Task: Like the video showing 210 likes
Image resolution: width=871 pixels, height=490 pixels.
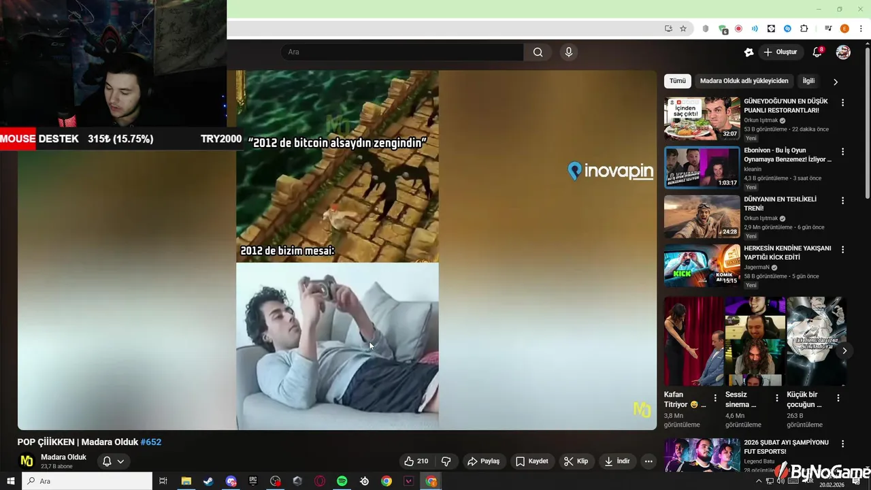Action: click(416, 461)
